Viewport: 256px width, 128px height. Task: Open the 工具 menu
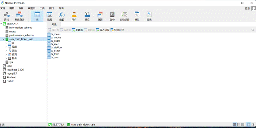tap(42, 8)
